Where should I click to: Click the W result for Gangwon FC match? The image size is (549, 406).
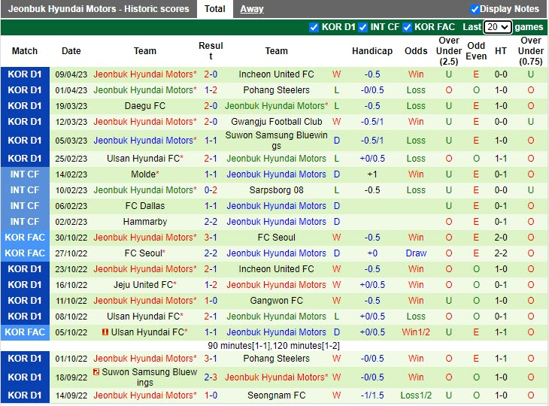(x=336, y=300)
